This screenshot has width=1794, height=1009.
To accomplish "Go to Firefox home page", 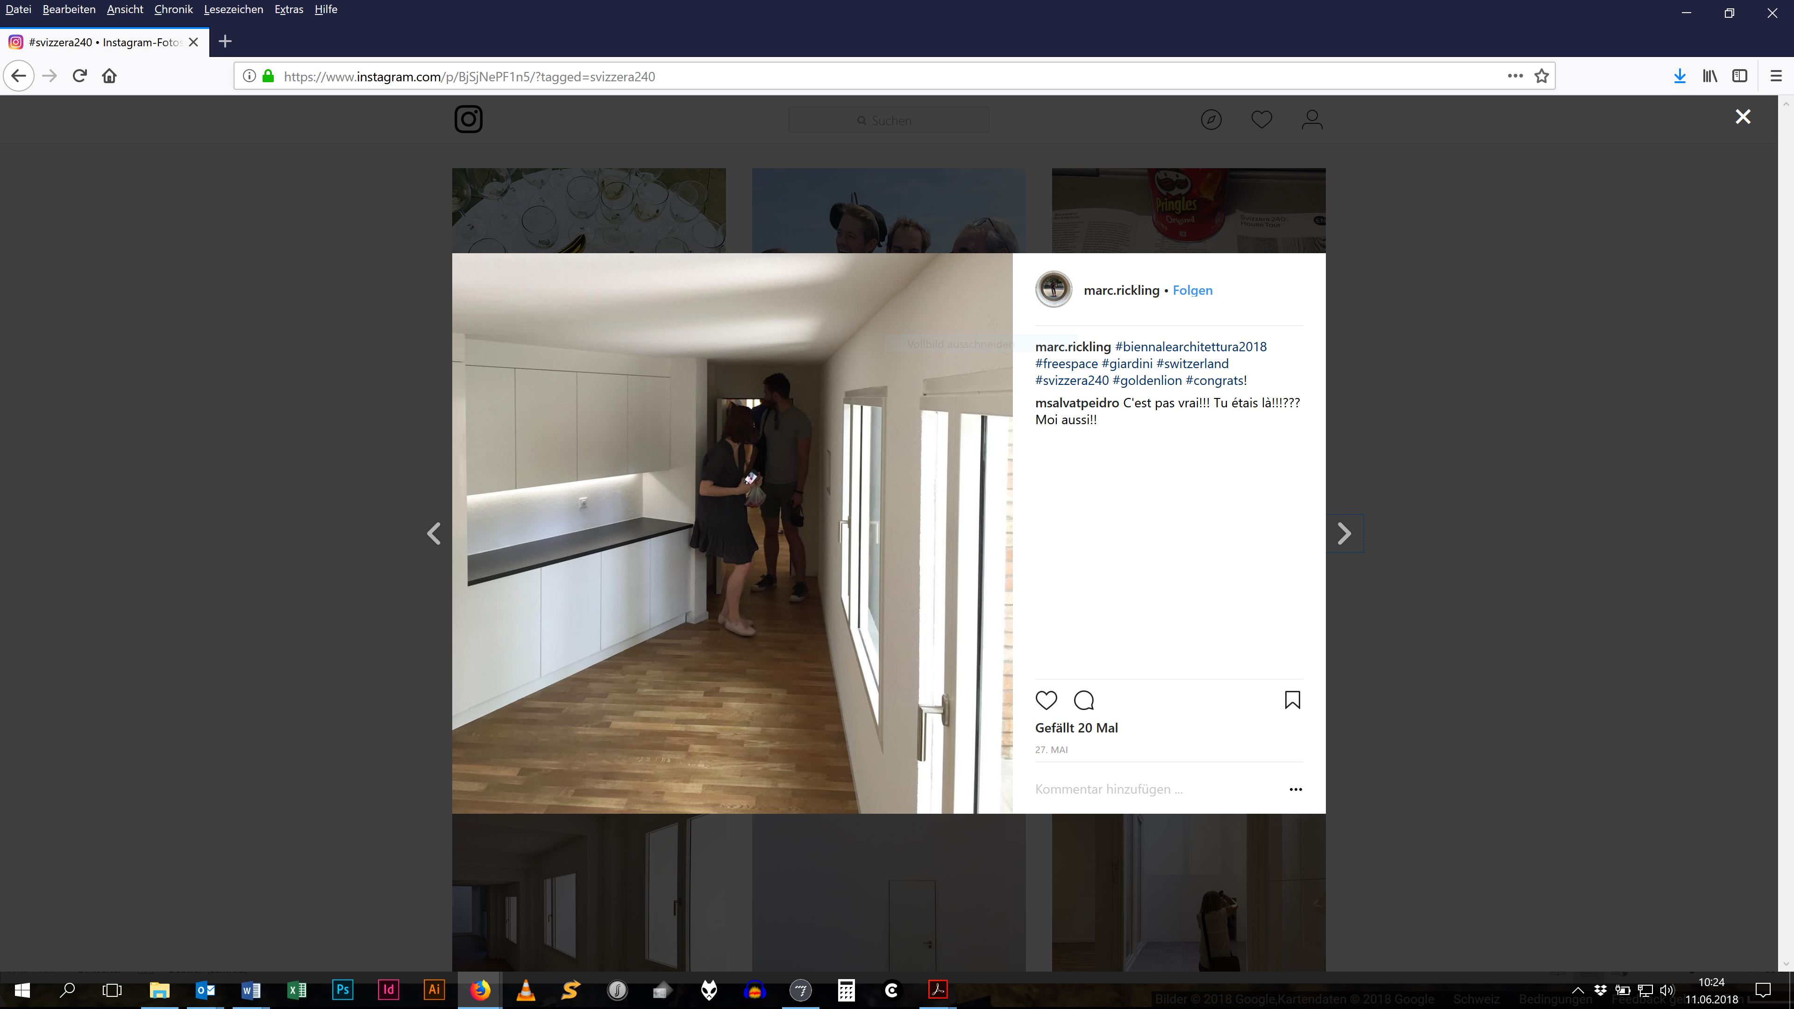I will pyautogui.click(x=109, y=76).
